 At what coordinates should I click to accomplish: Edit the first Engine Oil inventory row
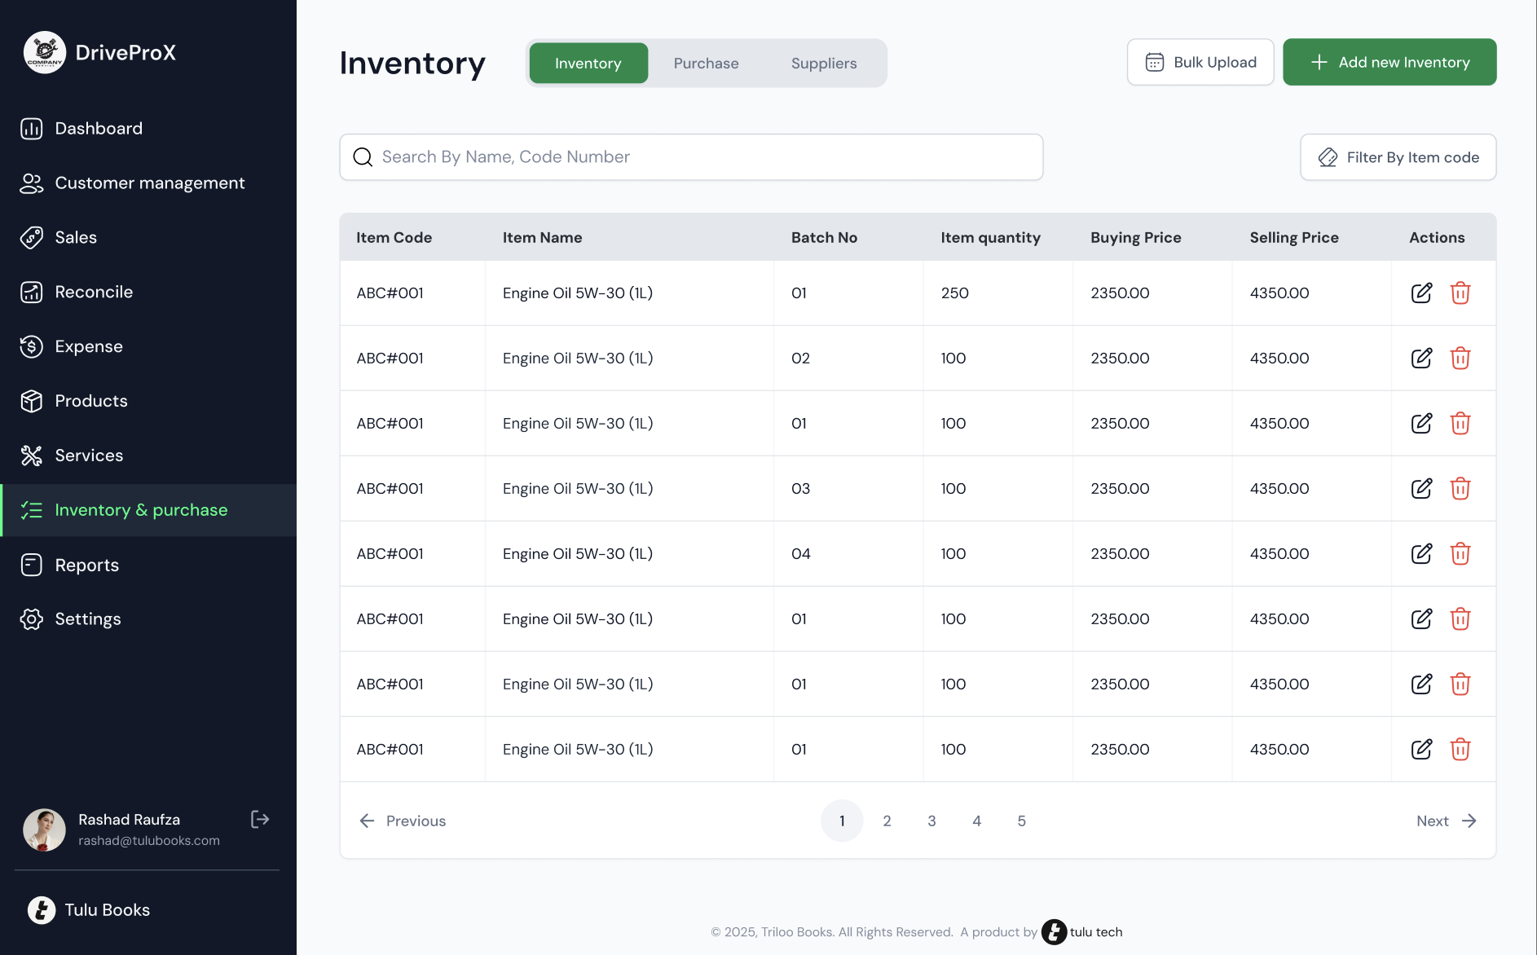1422,293
